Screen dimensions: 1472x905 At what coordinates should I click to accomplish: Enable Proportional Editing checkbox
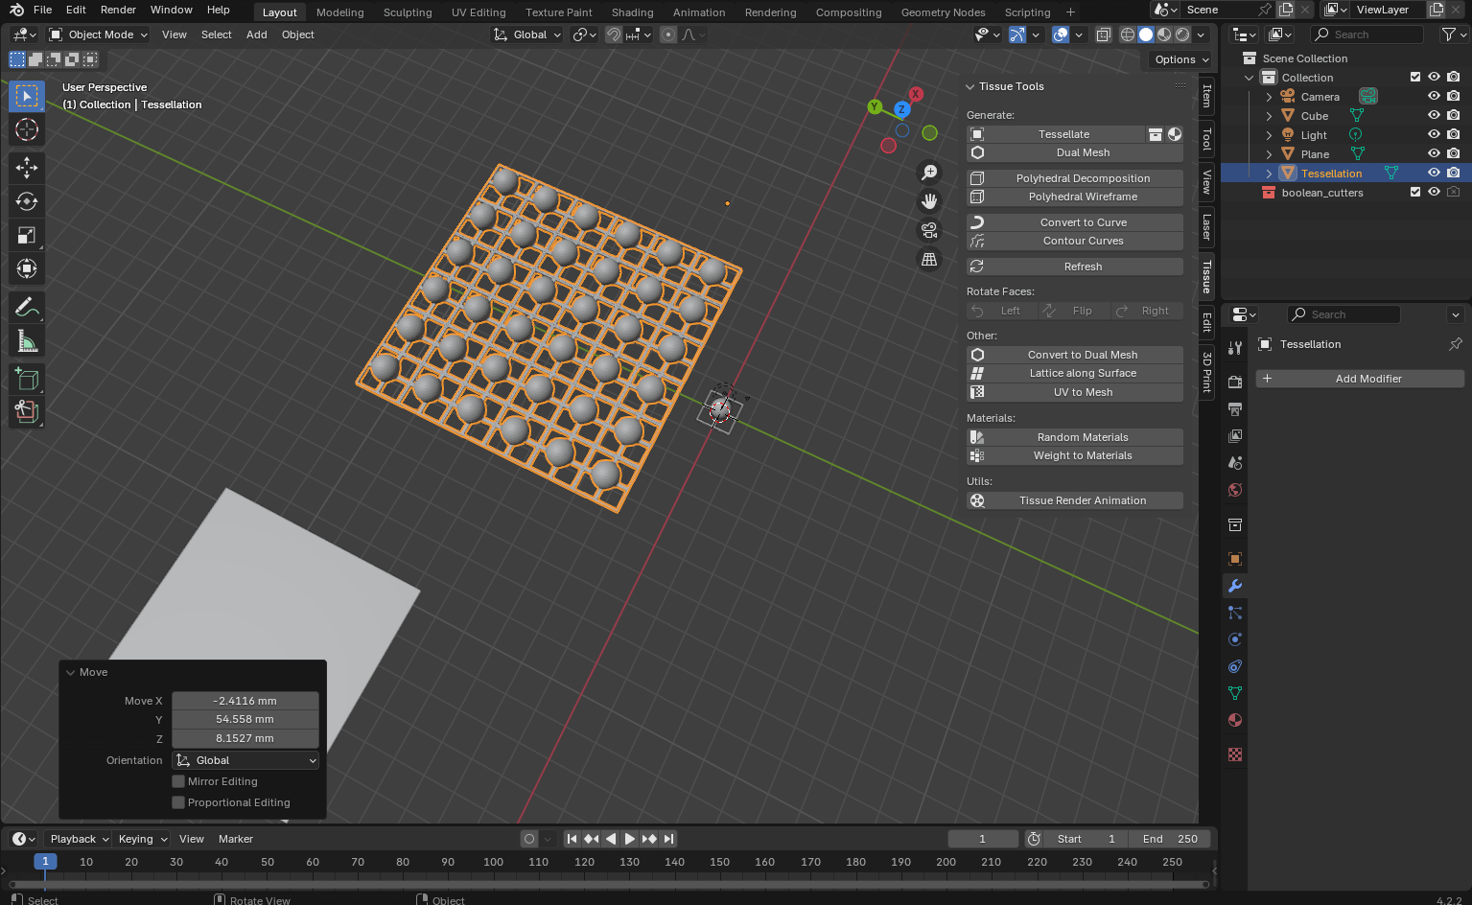178,802
